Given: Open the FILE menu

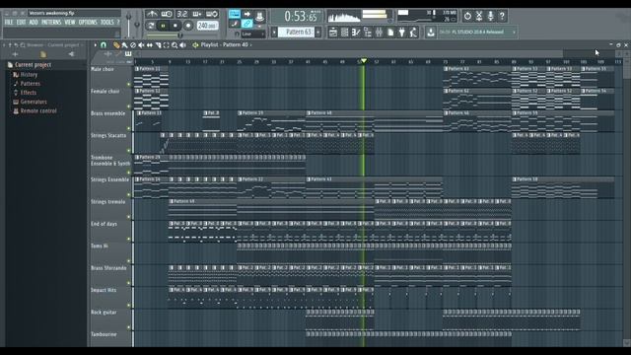Looking at the screenshot, I should [9, 22].
